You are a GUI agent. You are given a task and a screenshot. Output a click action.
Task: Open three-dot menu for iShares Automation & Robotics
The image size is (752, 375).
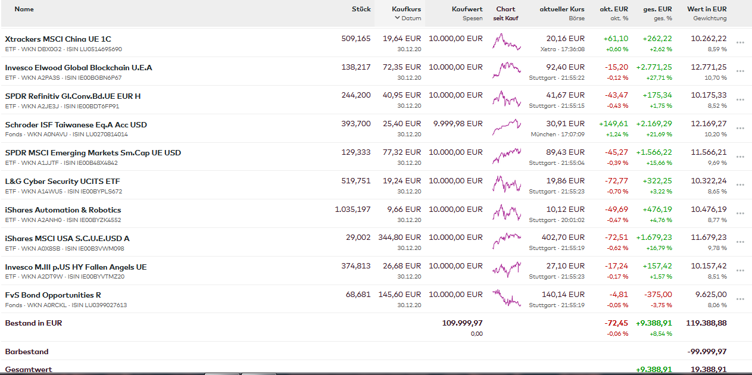(x=740, y=214)
